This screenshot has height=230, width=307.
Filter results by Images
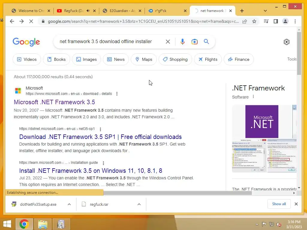(86, 59)
